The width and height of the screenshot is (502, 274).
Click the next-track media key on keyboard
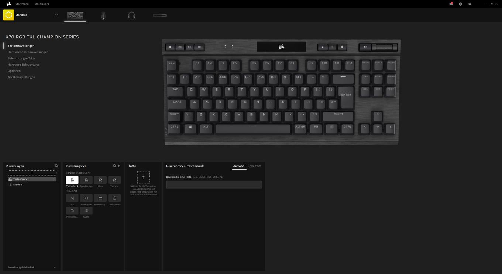point(199,47)
